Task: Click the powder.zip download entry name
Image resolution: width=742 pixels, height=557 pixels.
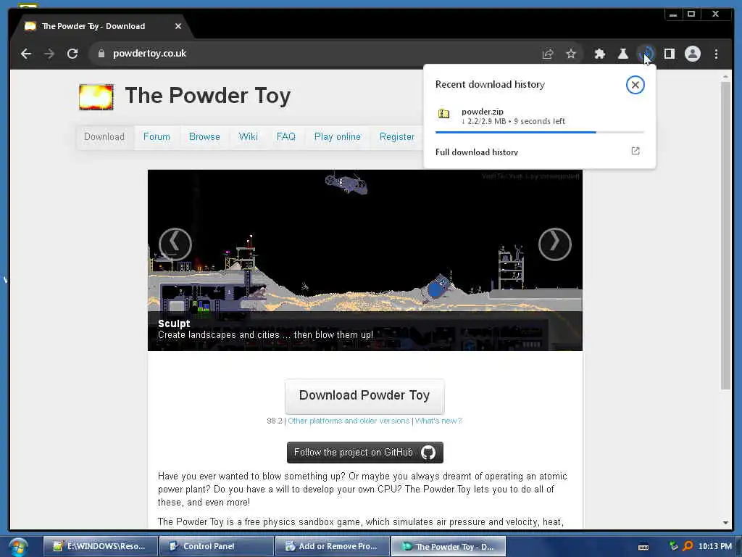Action: point(482,111)
